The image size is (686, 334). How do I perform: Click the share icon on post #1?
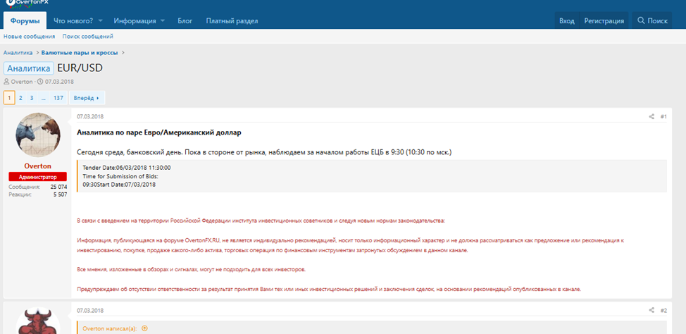tap(651, 116)
